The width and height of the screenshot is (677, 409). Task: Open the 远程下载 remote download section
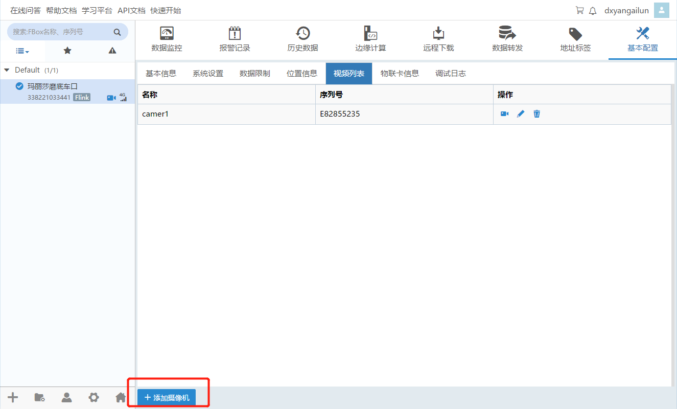tap(438, 40)
